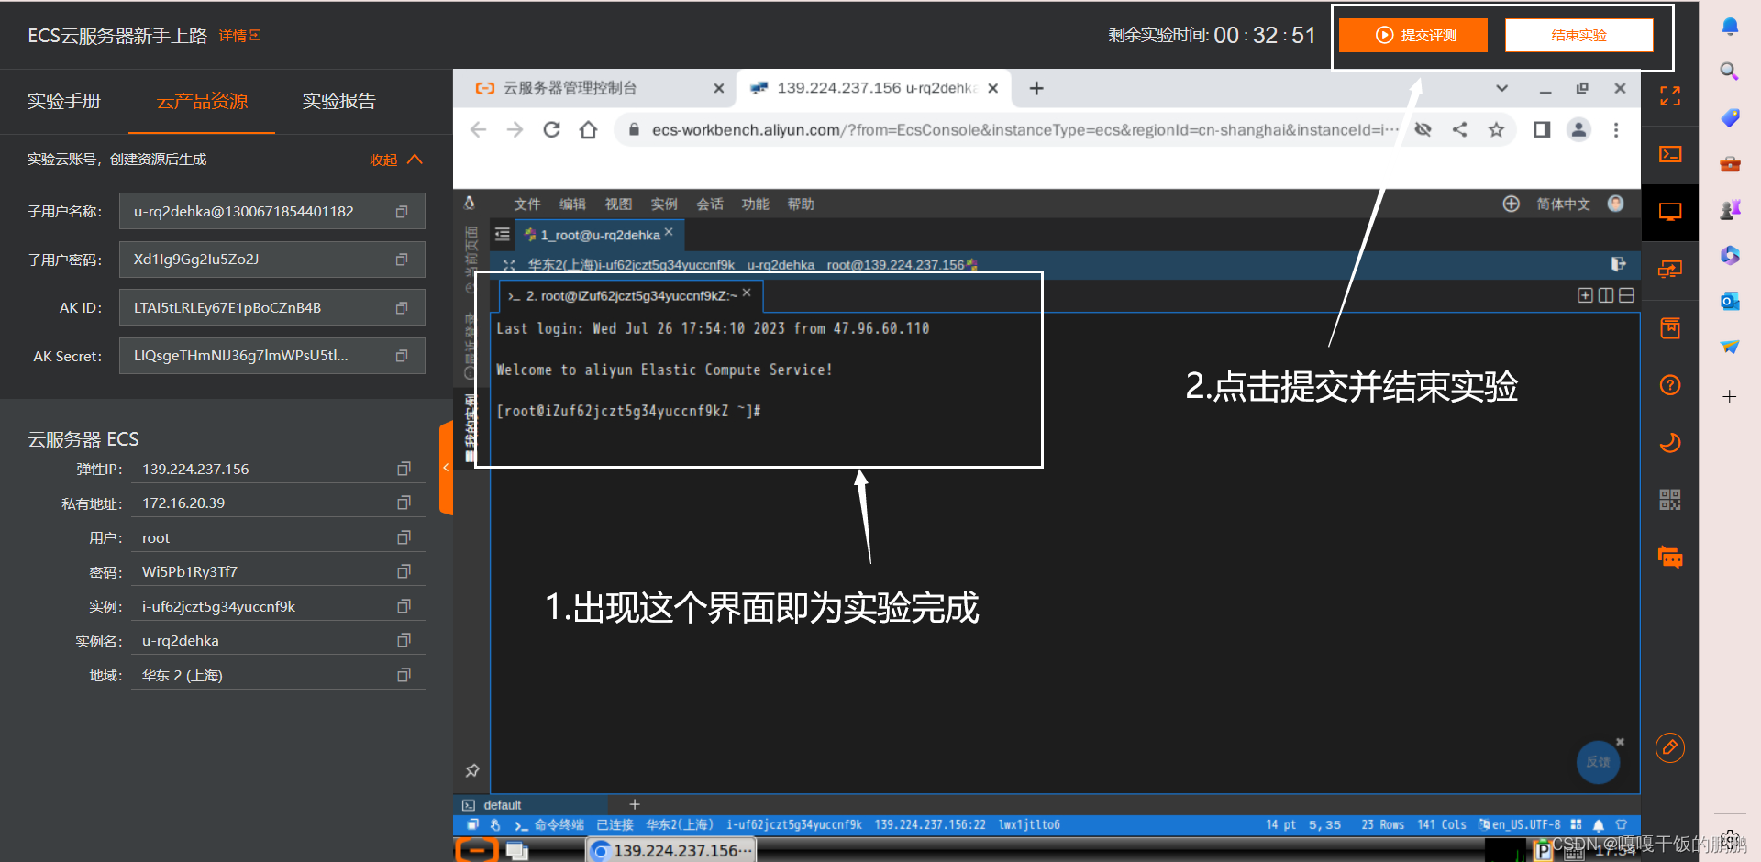
Task: Click the 结束实验 button
Action: pyautogui.click(x=1579, y=35)
